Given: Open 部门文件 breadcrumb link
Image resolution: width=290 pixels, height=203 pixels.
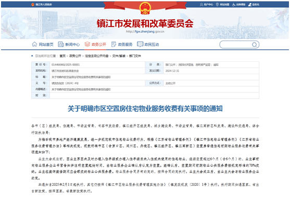Looking at the screenshot, I should pos(135,56).
